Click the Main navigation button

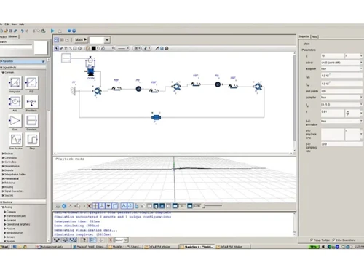[81, 39]
